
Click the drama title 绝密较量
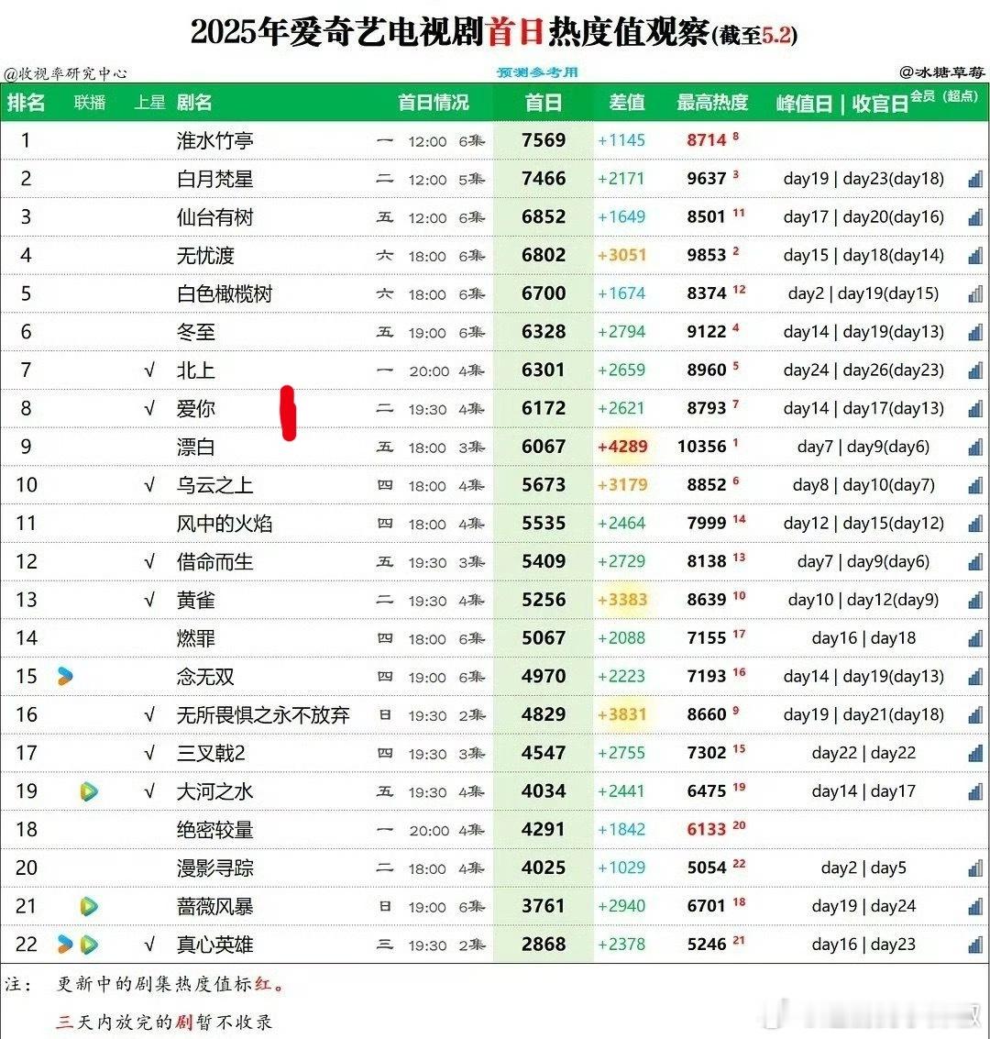(214, 830)
